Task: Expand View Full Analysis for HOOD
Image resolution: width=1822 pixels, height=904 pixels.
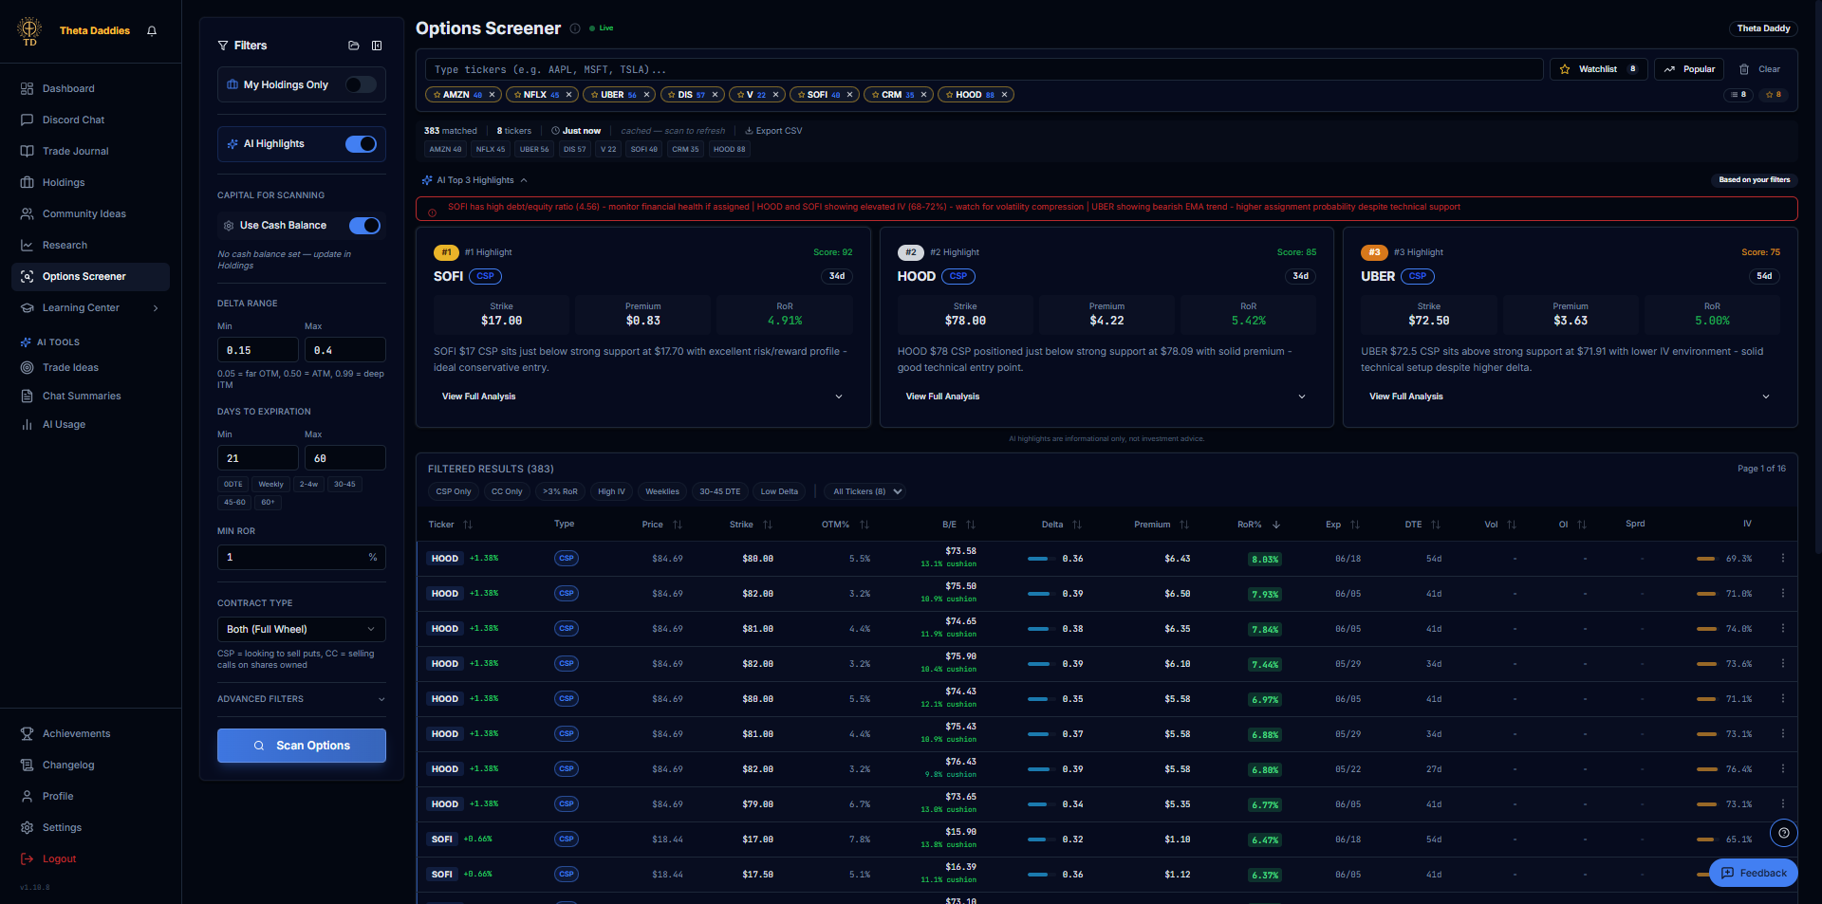Action: [x=1106, y=397]
